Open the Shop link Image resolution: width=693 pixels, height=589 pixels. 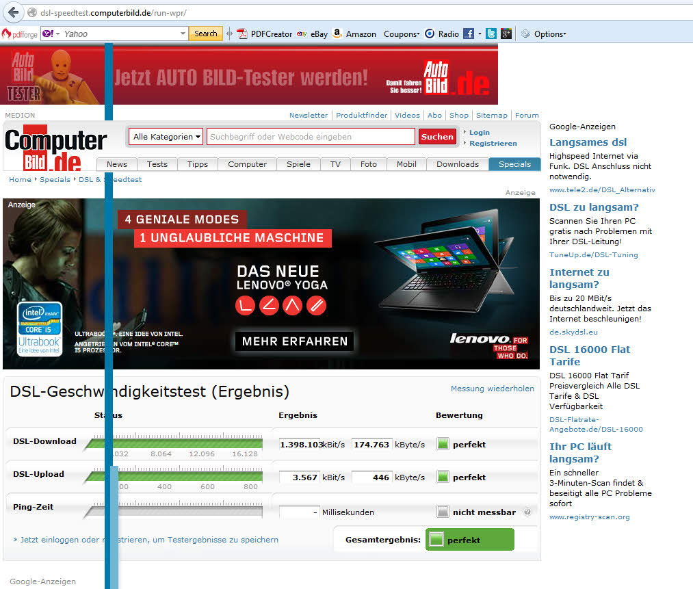[459, 116]
